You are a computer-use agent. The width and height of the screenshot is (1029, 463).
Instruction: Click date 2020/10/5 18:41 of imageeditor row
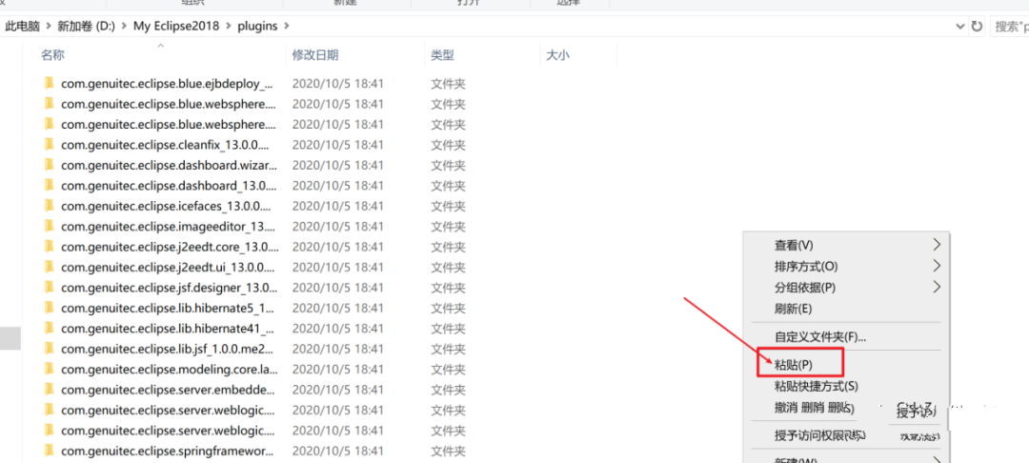tap(337, 226)
